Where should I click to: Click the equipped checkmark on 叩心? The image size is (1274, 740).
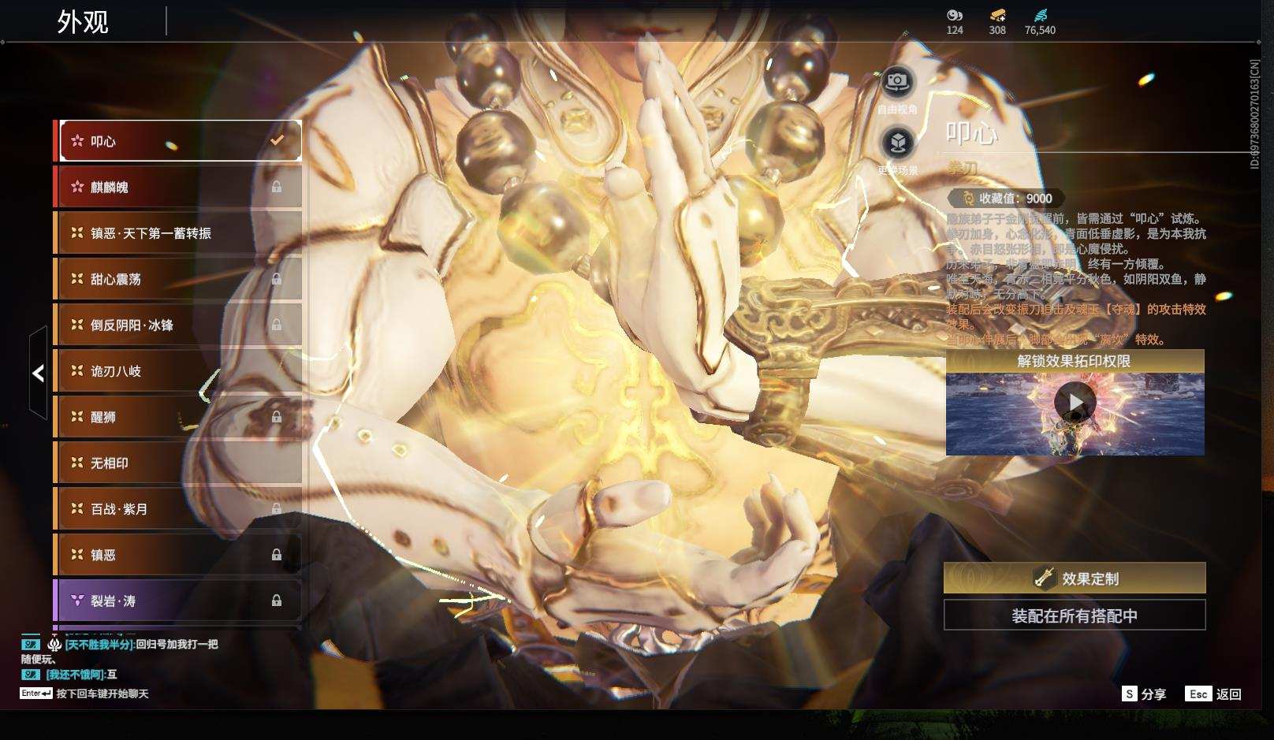[277, 140]
